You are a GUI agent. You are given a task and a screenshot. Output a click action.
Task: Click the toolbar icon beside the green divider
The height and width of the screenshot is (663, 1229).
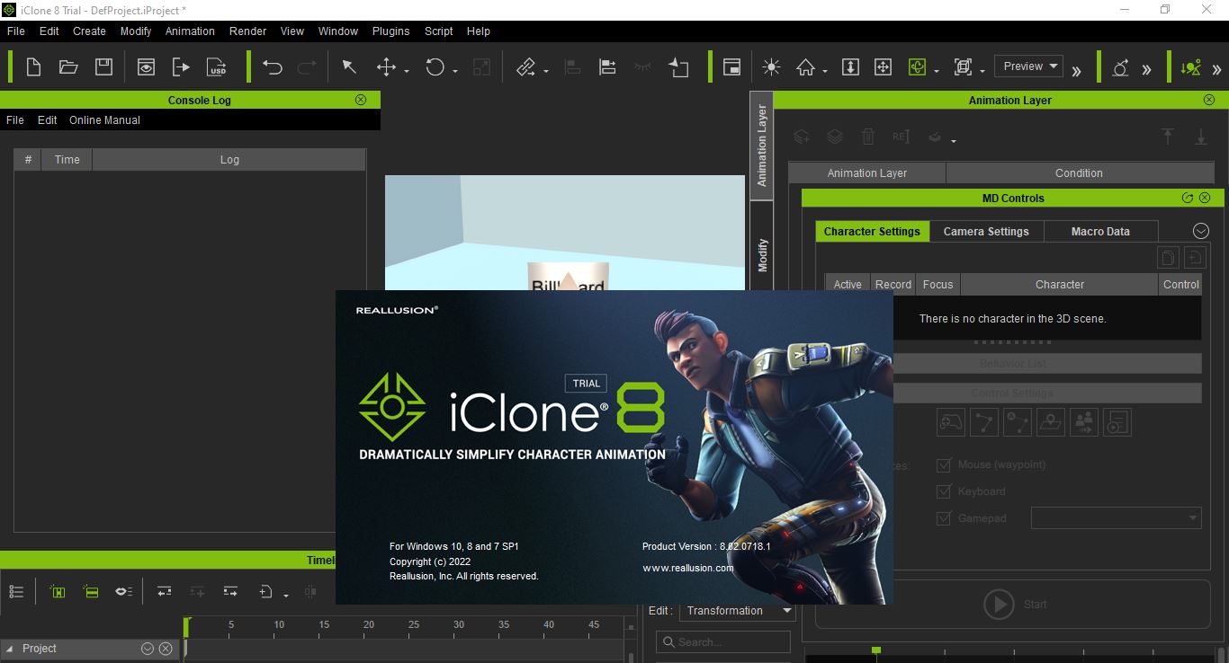coord(678,67)
